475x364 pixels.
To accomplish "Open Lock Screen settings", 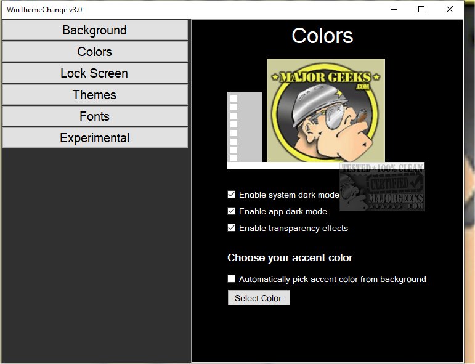I will [95, 73].
